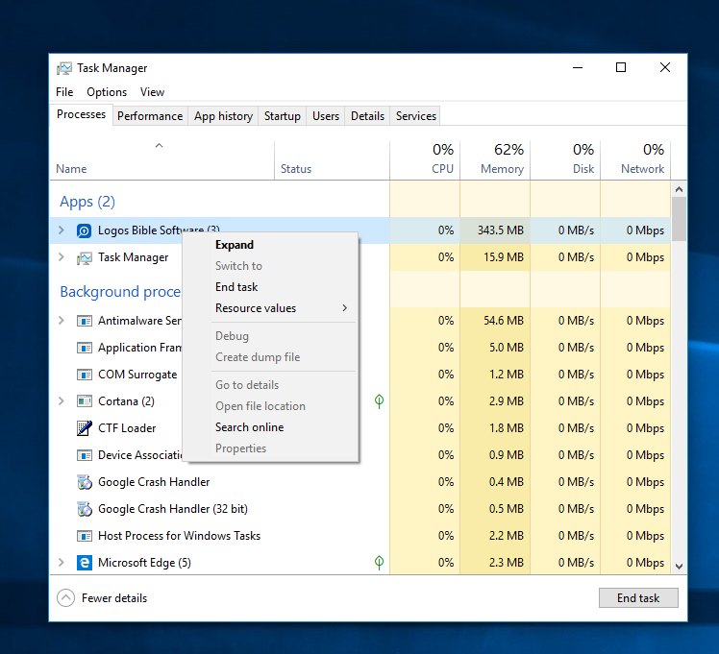This screenshot has width=719, height=654.
Task: Open the File menu
Action: pos(64,92)
